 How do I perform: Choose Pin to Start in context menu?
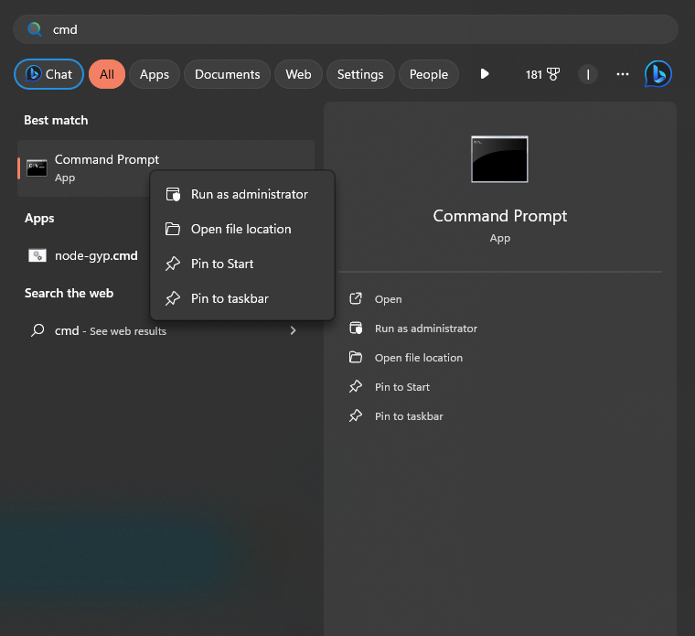point(242,264)
